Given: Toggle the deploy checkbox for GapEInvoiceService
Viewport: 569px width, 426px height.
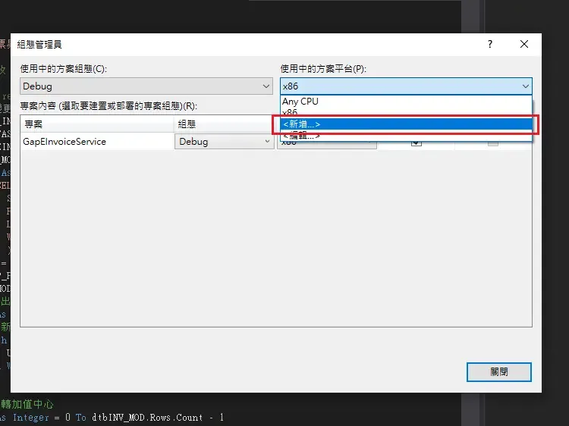Looking at the screenshot, I should coord(493,143).
